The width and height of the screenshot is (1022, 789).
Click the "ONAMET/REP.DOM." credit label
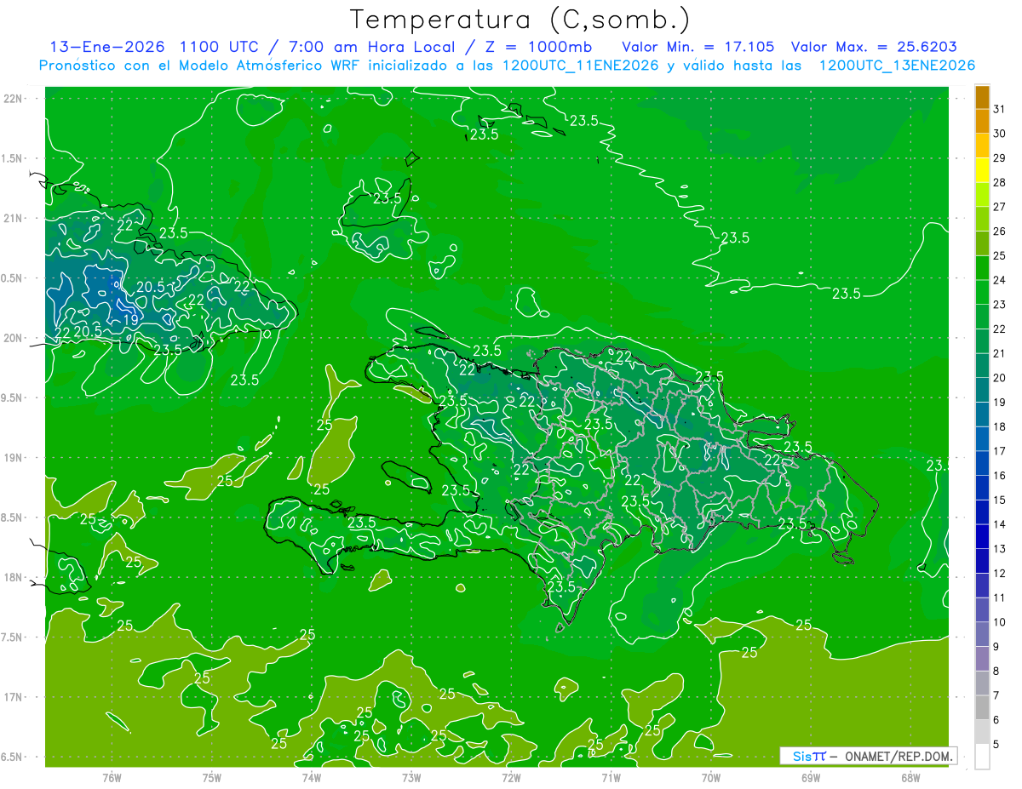pos(899,756)
